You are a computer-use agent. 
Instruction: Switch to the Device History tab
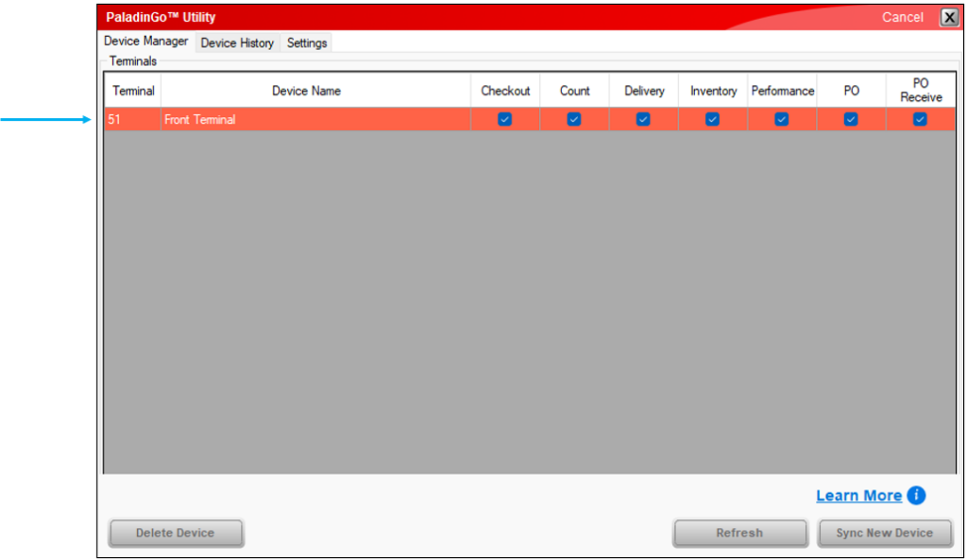[237, 42]
